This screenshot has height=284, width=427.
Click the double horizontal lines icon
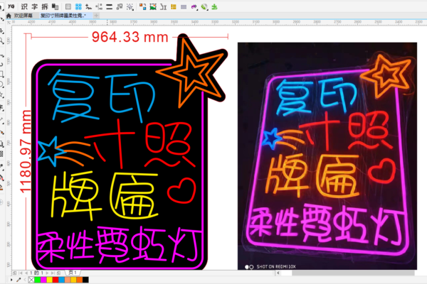coord(109,7)
